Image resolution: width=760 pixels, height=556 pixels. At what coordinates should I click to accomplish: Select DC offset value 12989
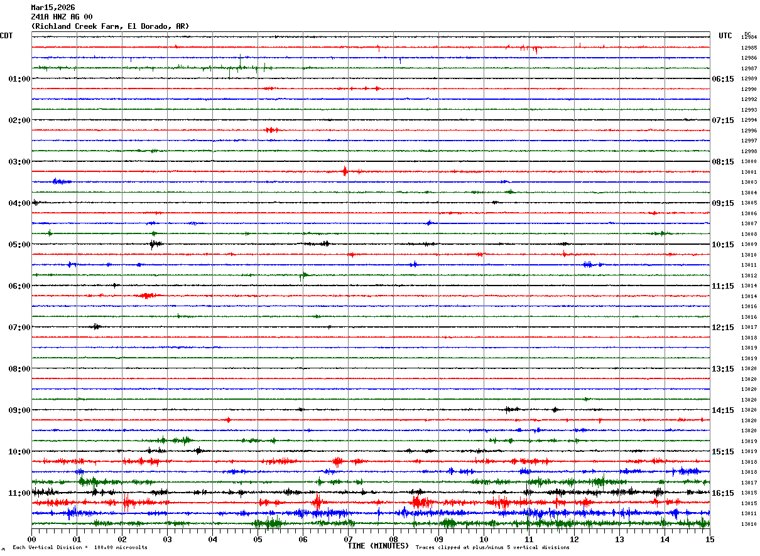749,79
